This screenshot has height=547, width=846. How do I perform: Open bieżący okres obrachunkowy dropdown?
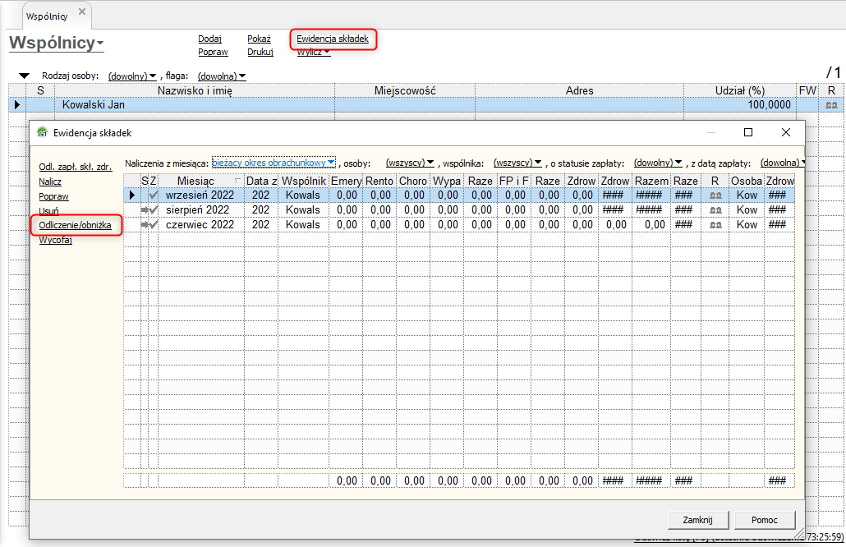(274, 163)
